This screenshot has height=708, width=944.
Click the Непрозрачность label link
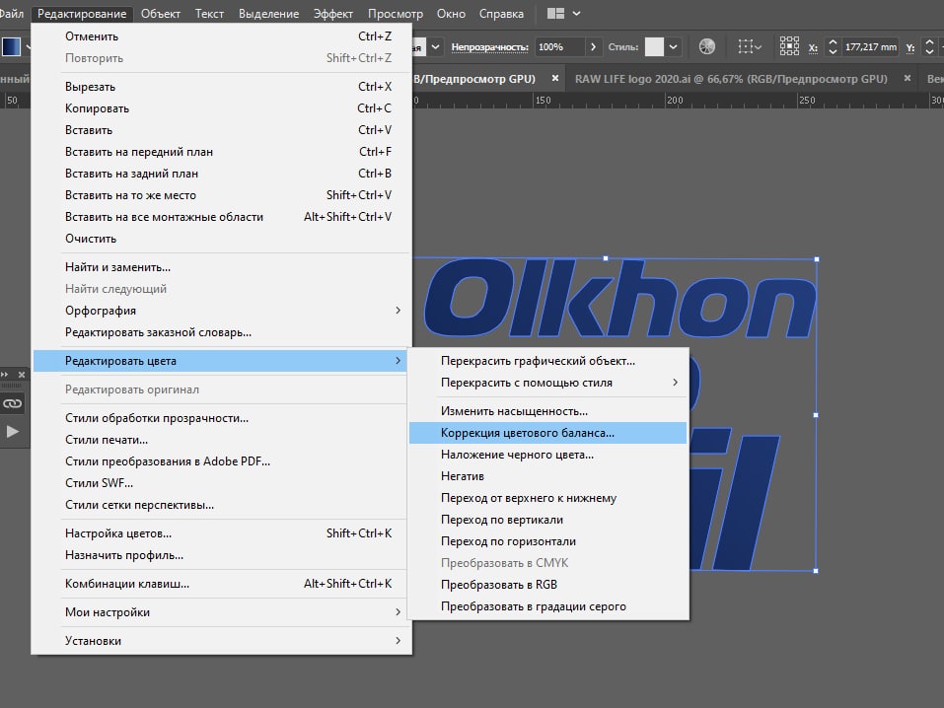click(x=489, y=47)
